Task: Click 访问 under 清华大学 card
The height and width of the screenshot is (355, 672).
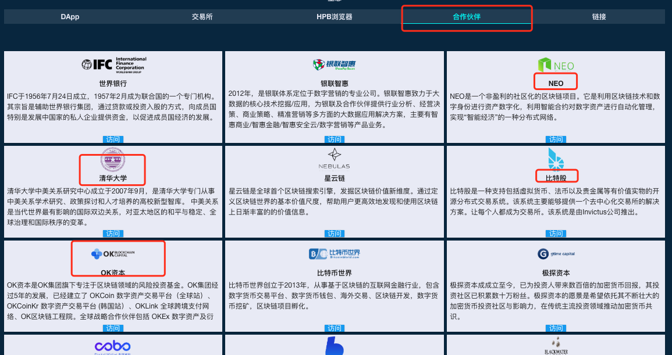Action: click(x=113, y=234)
